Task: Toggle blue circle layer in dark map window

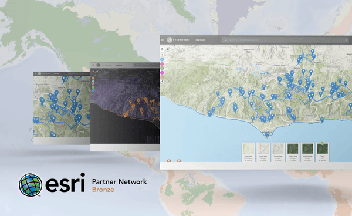Action: click(x=93, y=90)
